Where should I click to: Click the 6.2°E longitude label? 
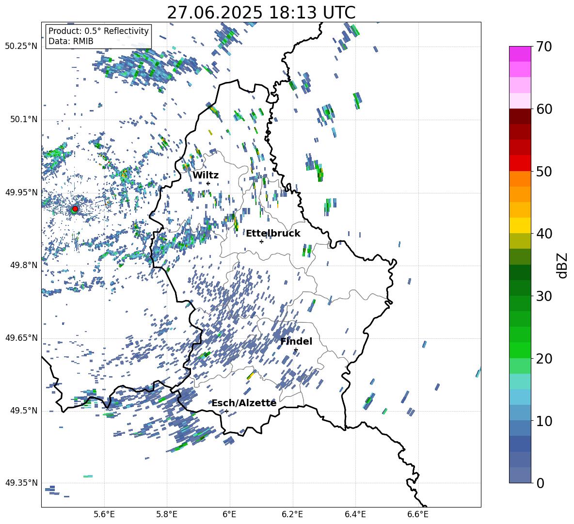coord(292,514)
